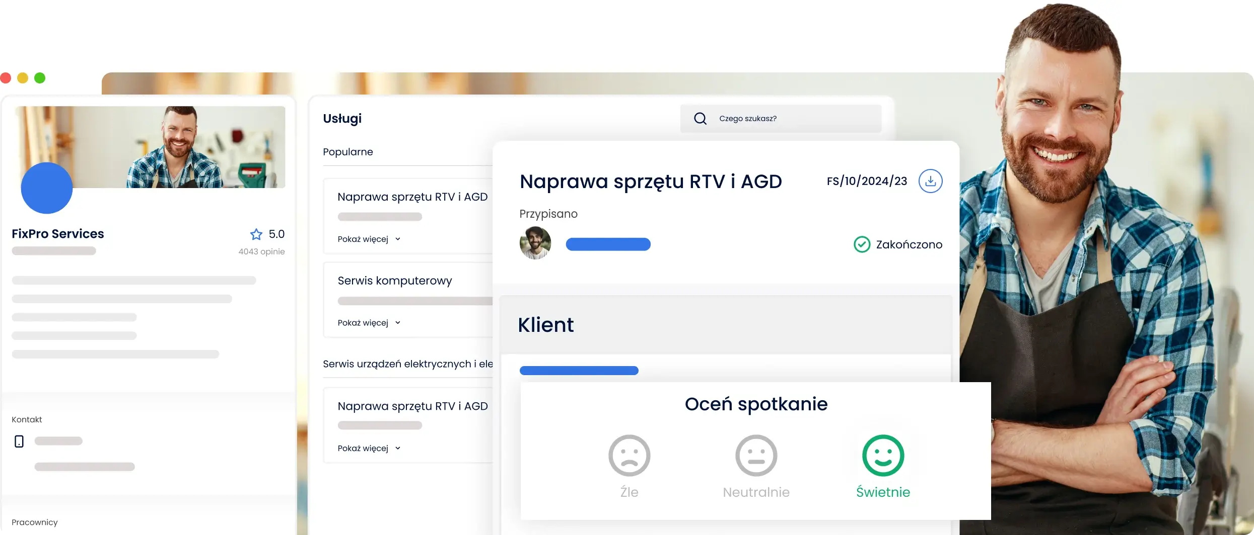Click the red window close dot
1254x535 pixels.
pyautogui.click(x=6, y=78)
